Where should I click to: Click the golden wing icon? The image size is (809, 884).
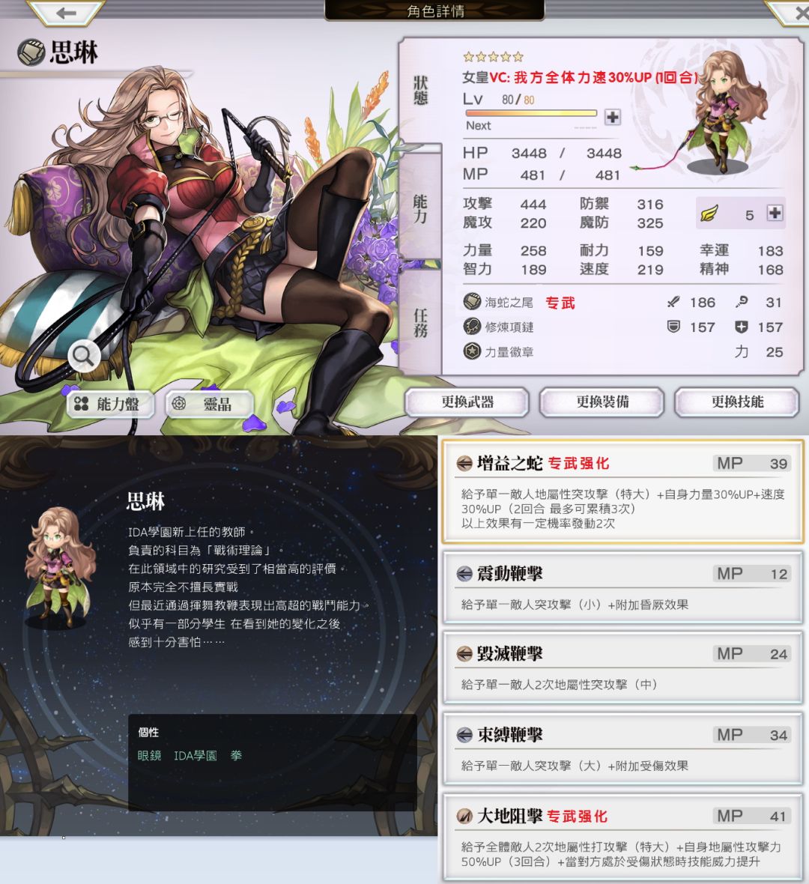pyautogui.click(x=709, y=214)
